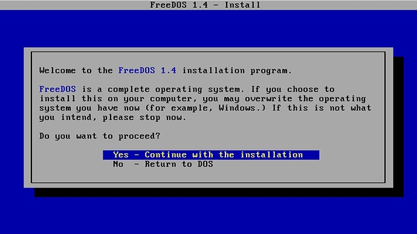Click the word "Welcome" in the dialog
The width and height of the screenshot is (417, 234).
pos(57,71)
